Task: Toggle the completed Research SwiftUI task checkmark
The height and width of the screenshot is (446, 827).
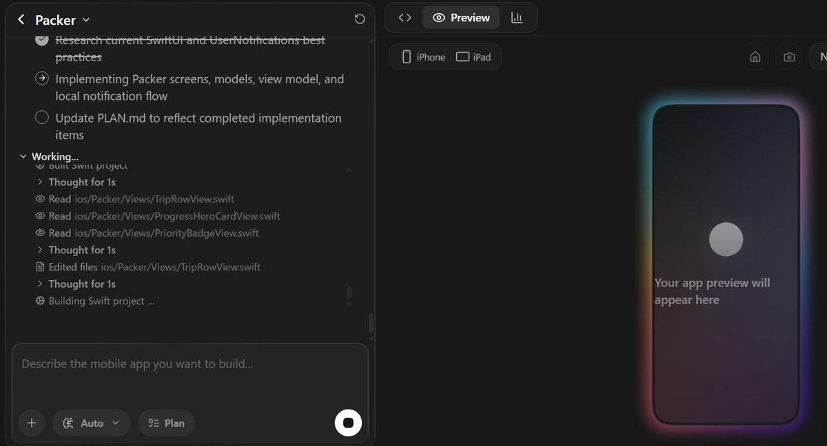Action: point(42,40)
